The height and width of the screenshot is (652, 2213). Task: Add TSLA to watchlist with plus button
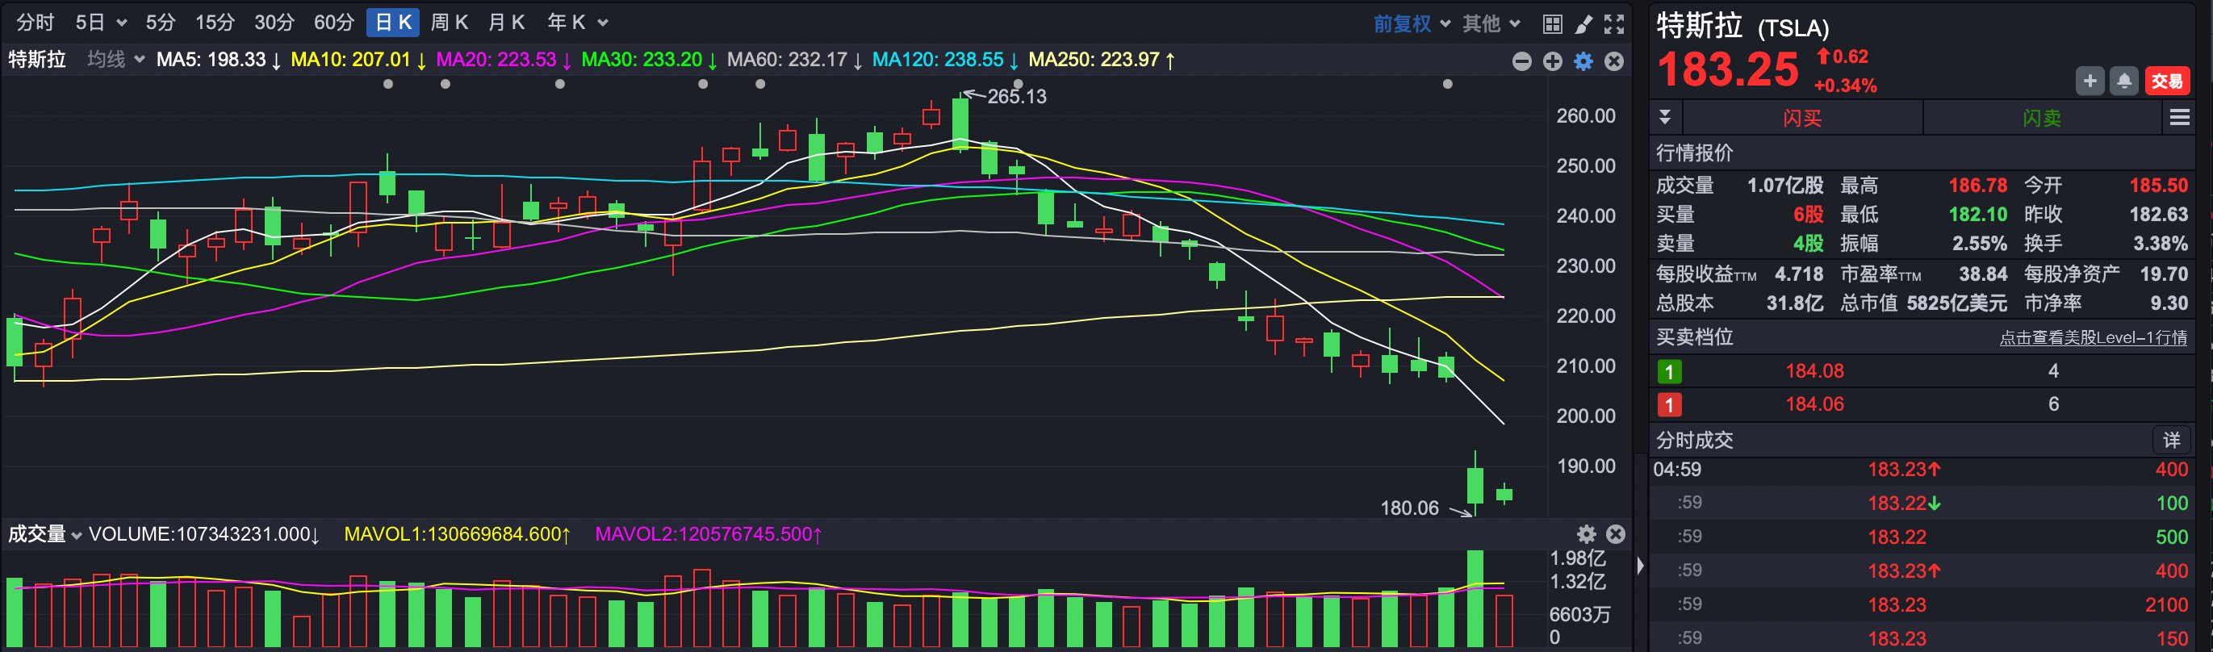click(2090, 81)
